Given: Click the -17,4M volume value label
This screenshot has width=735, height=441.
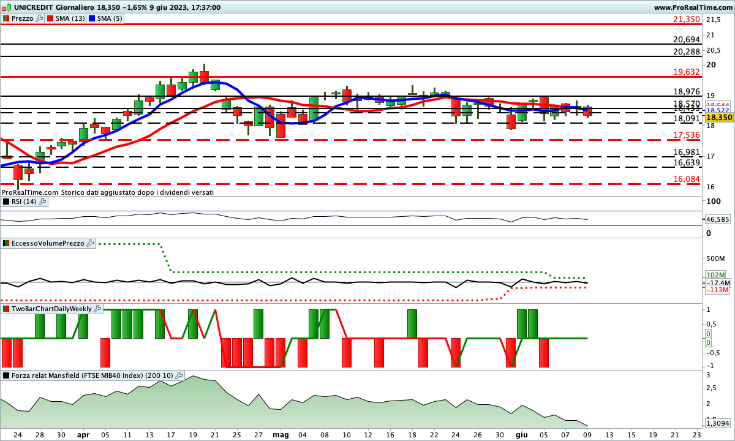Looking at the screenshot, I should tap(718, 283).
